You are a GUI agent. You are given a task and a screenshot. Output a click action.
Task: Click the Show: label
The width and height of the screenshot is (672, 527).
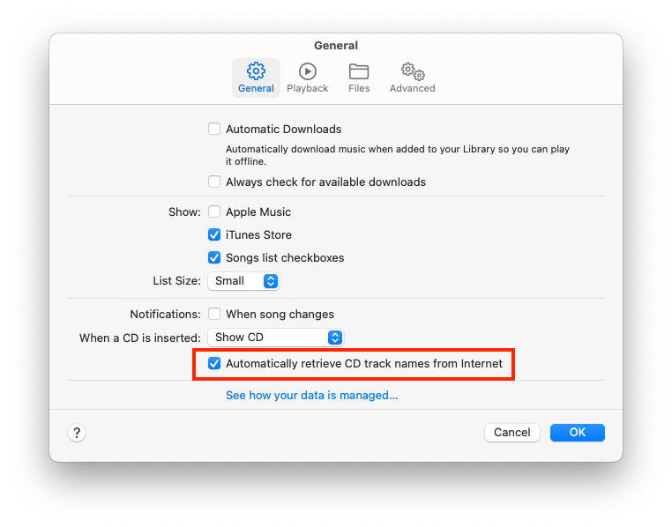coord(184,212)
